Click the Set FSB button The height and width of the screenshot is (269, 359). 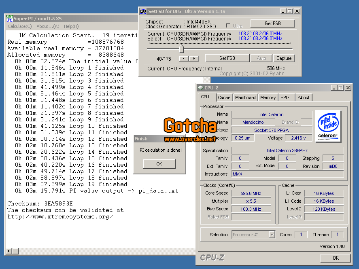click(227, 58)
